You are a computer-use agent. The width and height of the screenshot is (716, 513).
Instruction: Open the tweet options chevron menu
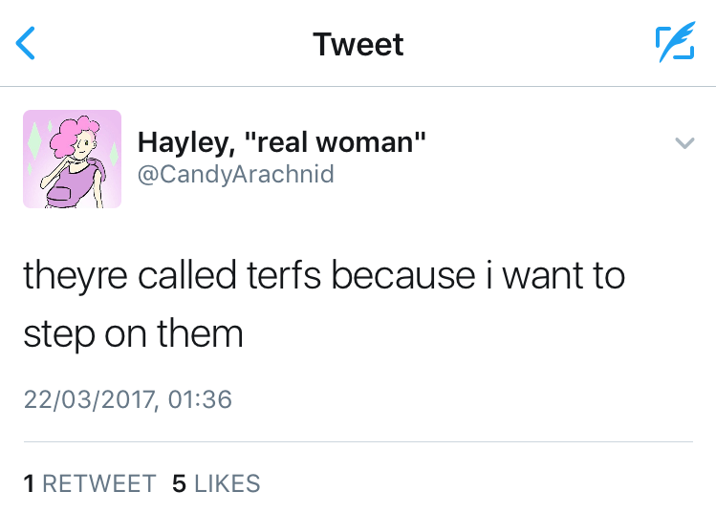(x=683, y=143)
